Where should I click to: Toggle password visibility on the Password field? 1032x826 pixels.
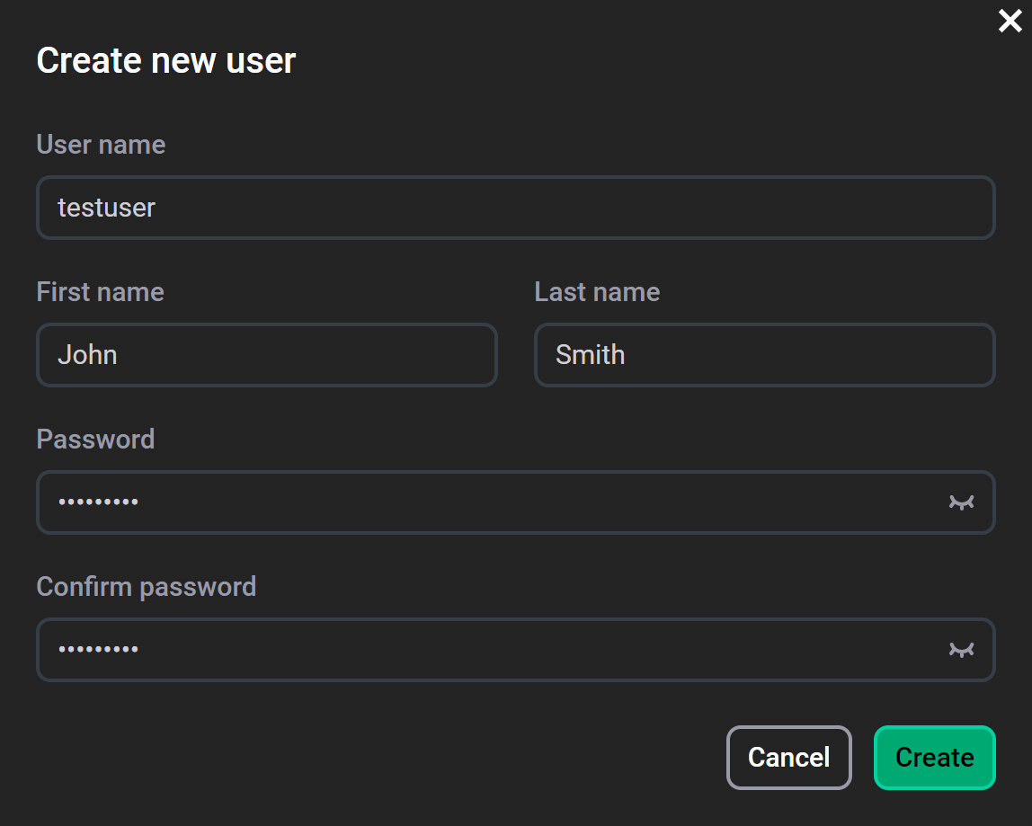[x=961, y=502]
